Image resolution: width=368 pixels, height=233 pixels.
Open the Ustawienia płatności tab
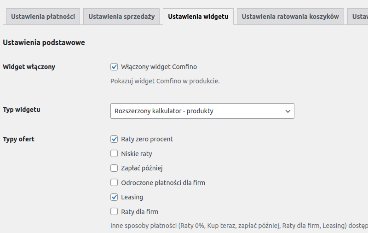point(43,17)
